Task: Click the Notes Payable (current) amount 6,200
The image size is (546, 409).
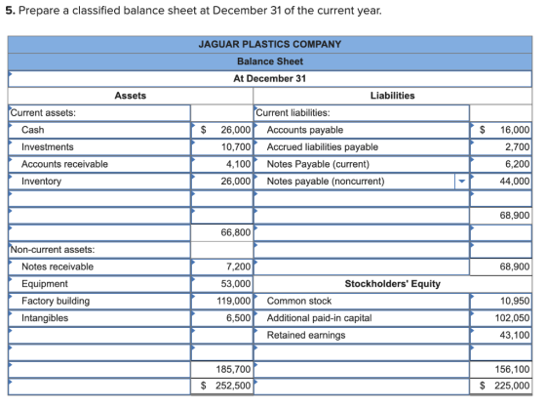Action: 501,164
